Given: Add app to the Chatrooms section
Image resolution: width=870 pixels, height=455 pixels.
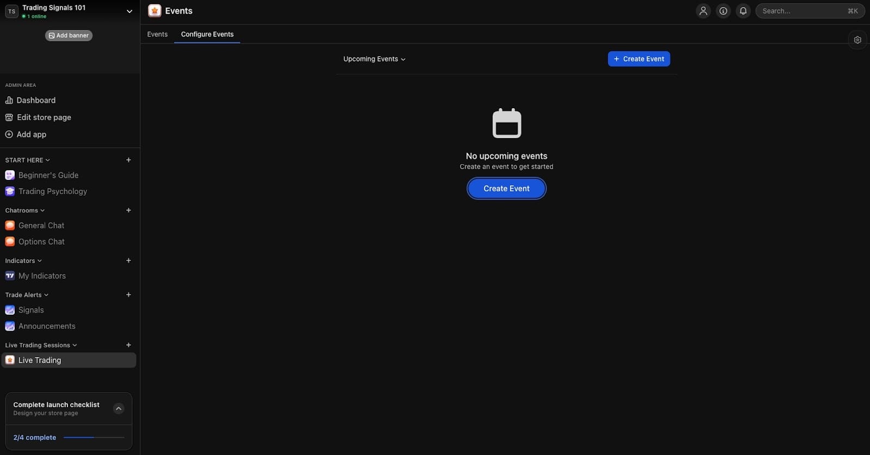Looking at the screenshot, I should [x=128, y=210].
